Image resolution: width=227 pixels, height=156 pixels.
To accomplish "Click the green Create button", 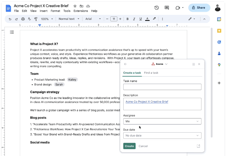I will (129, 146).
